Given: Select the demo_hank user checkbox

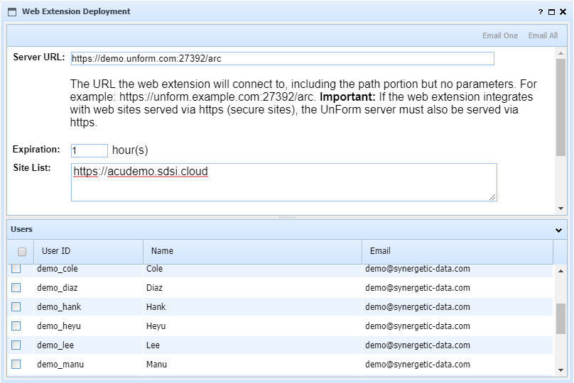Looking at the screenshot, I should point(16,307).
